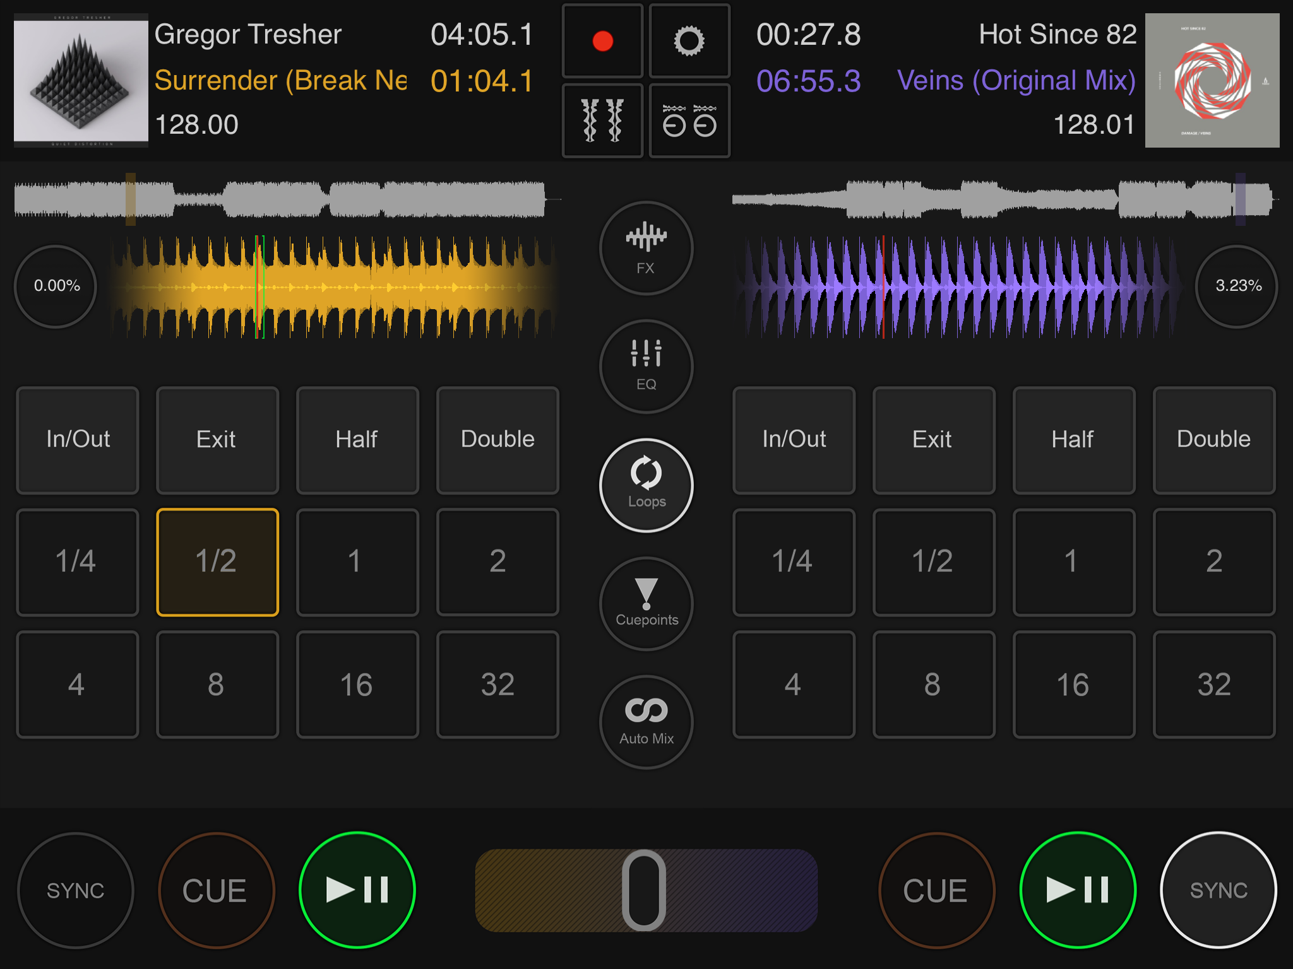This screenshot has width=1293, height=969.
Task: Launch Auto Mix mode
Action: [x=646, y=722]
